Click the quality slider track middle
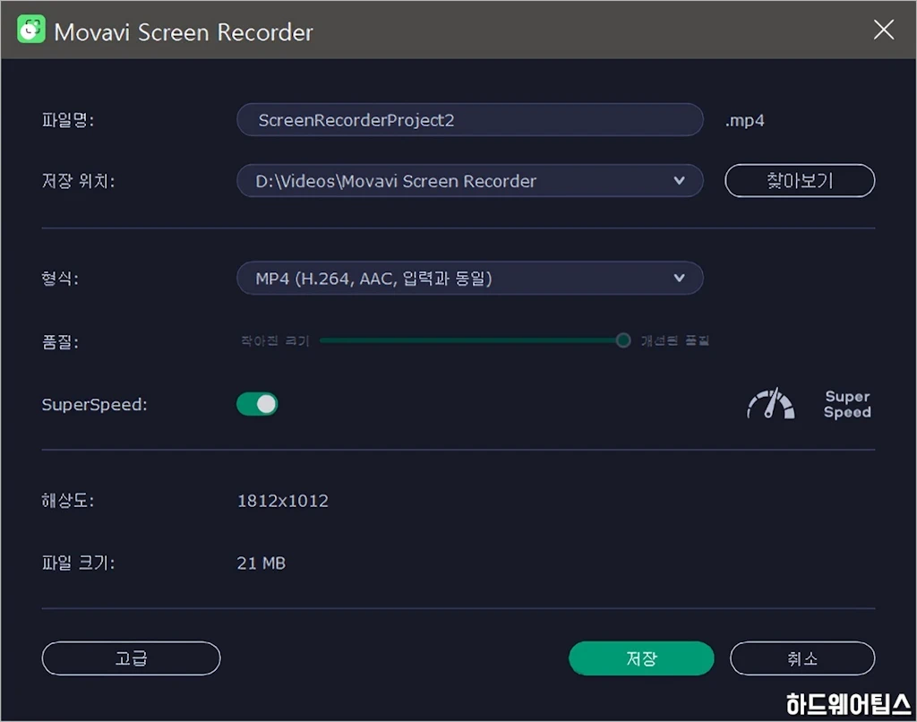The image size is (917, 722). 471,340
